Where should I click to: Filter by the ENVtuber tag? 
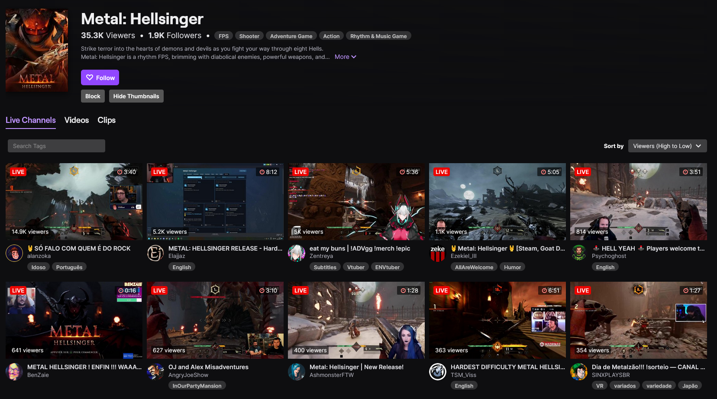coord(388,267)
